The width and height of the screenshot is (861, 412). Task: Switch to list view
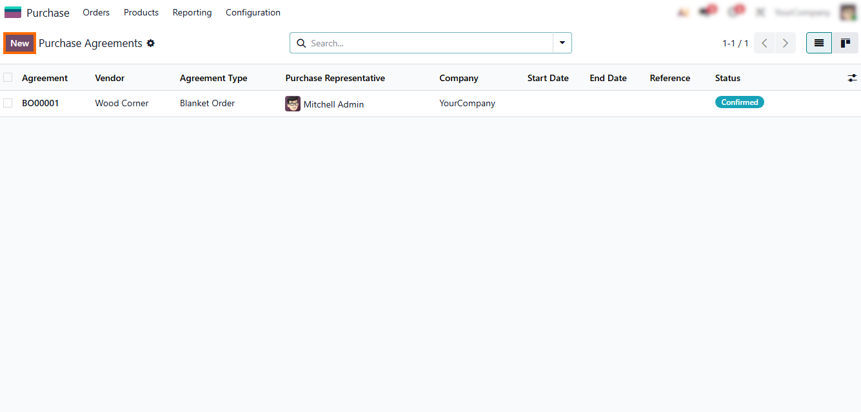818,43
